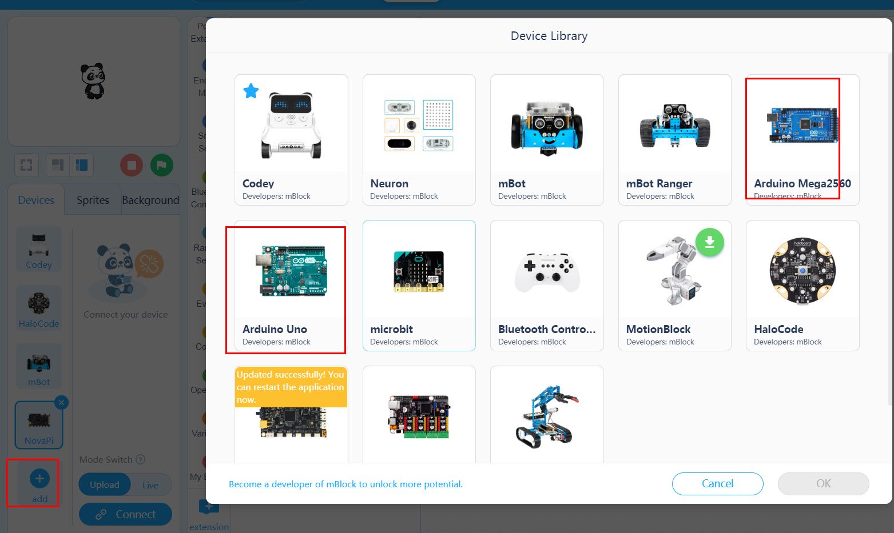Switch mode to Live
This screenshot has height=533, width=894.
pos(150,485)
